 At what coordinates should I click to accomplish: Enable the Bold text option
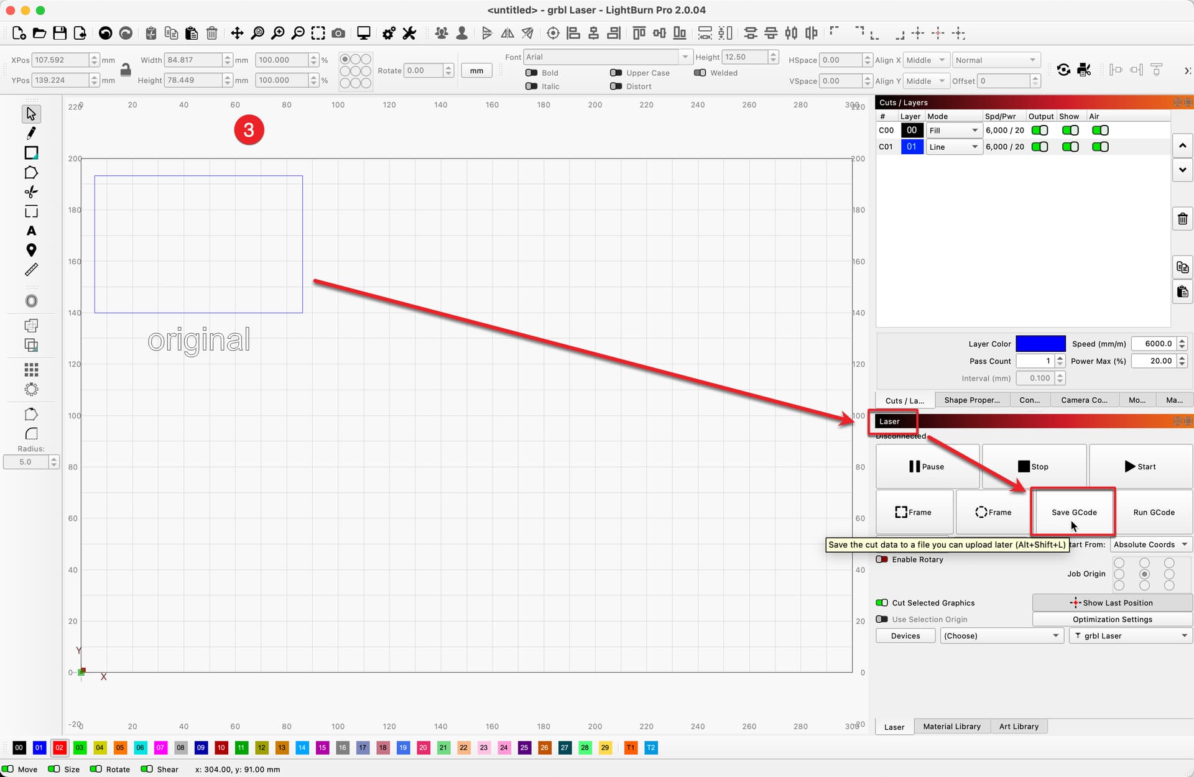[x=532, y=73]
